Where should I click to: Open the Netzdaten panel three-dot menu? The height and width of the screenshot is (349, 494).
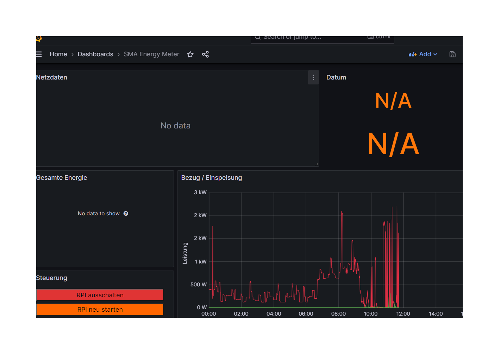click(x=313, y=77)
